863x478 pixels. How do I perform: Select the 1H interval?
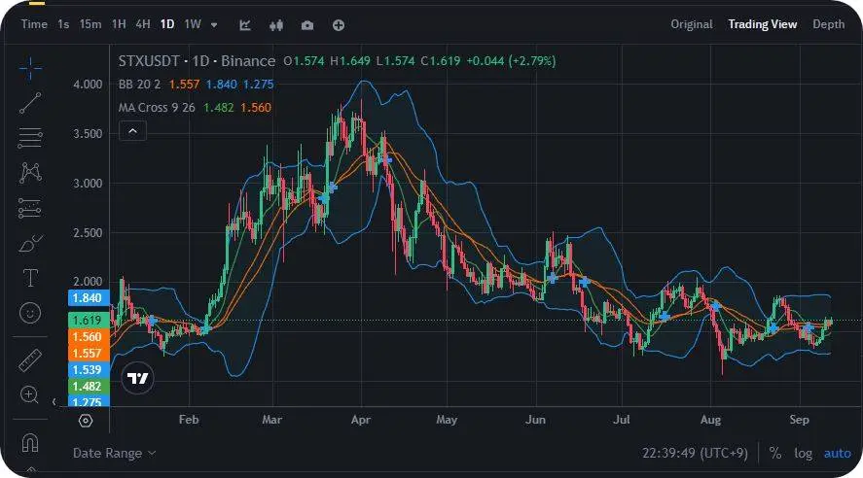[119, 24]
